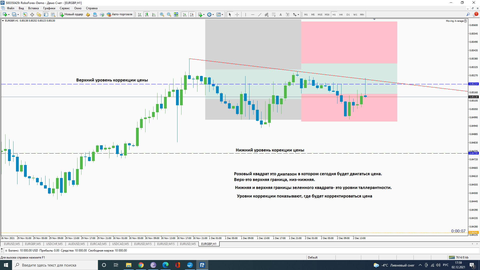The image size is (480, 270).
Task: Select the text A tool
Action: click(280, 14)
